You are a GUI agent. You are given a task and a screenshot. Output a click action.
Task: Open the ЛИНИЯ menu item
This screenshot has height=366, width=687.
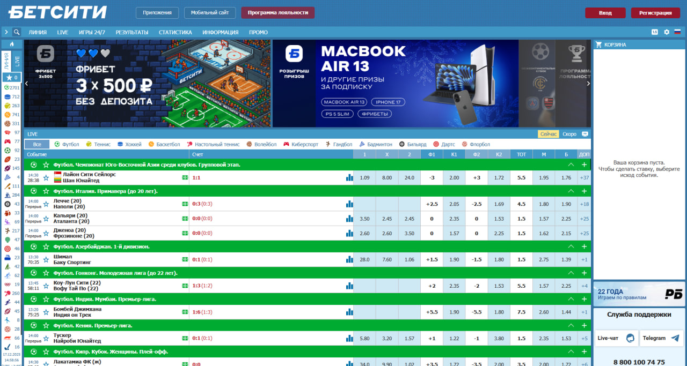tap(38, 32)
